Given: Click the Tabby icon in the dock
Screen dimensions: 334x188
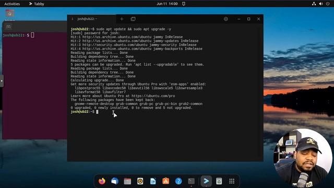Looking at the screenshot, I should (206, 181).
